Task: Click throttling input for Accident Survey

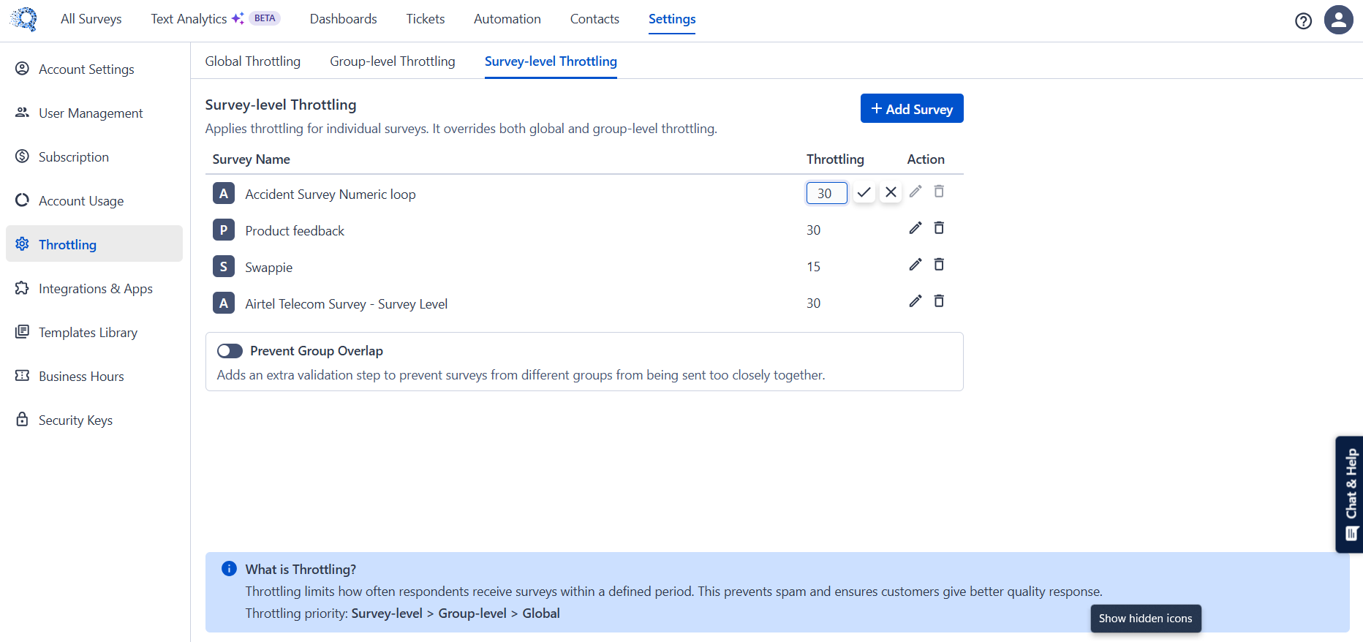Action: (x=826, y=193)
